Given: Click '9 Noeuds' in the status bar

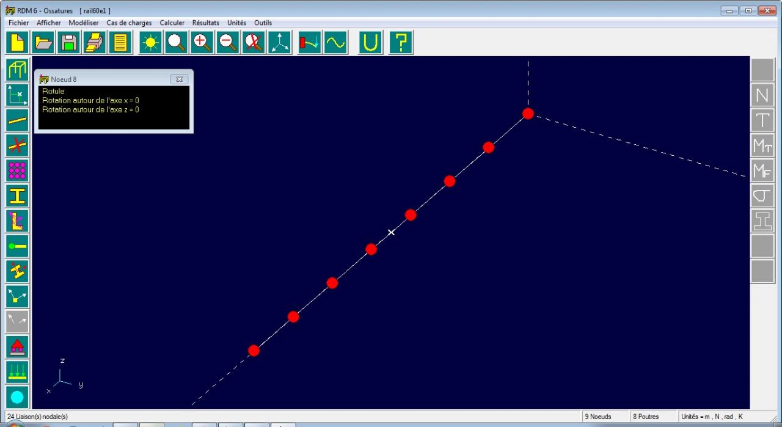Looking at the screenshot, I should click(x=598, y=417).
